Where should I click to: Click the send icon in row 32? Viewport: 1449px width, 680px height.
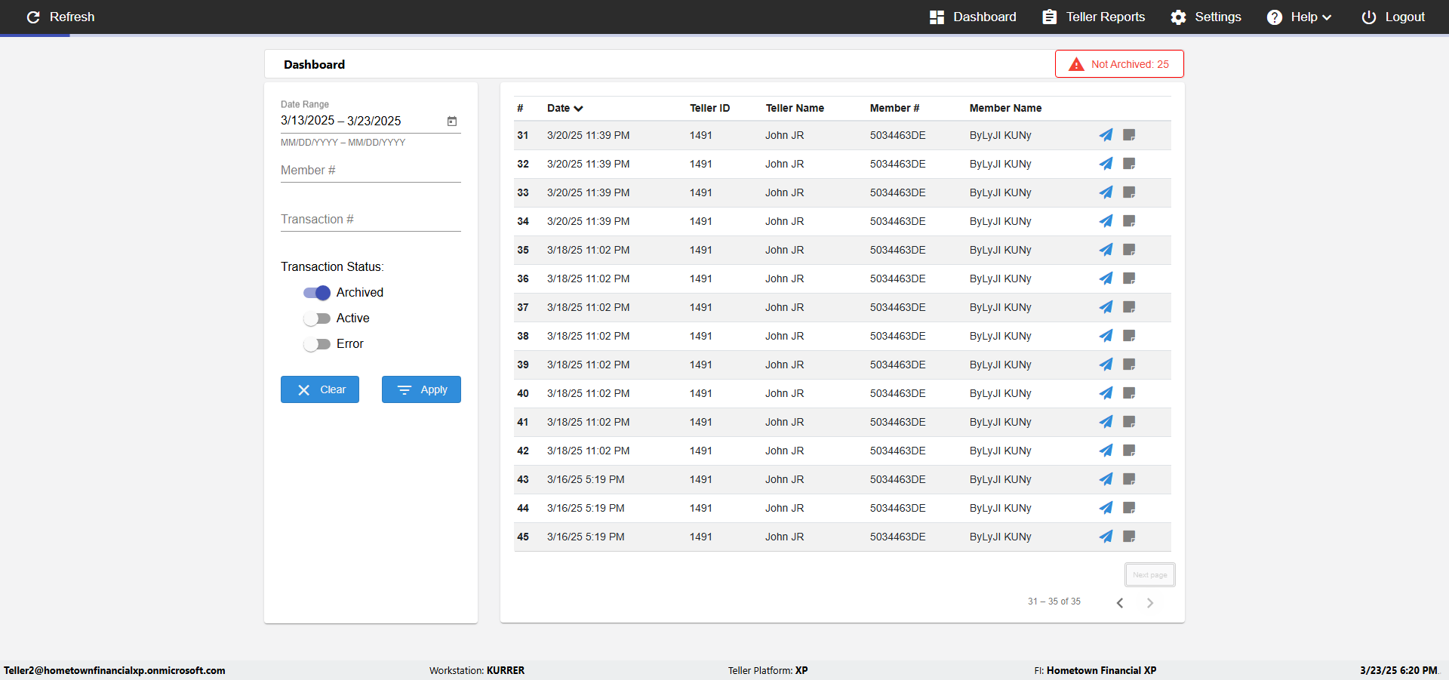coord(1106,164)
